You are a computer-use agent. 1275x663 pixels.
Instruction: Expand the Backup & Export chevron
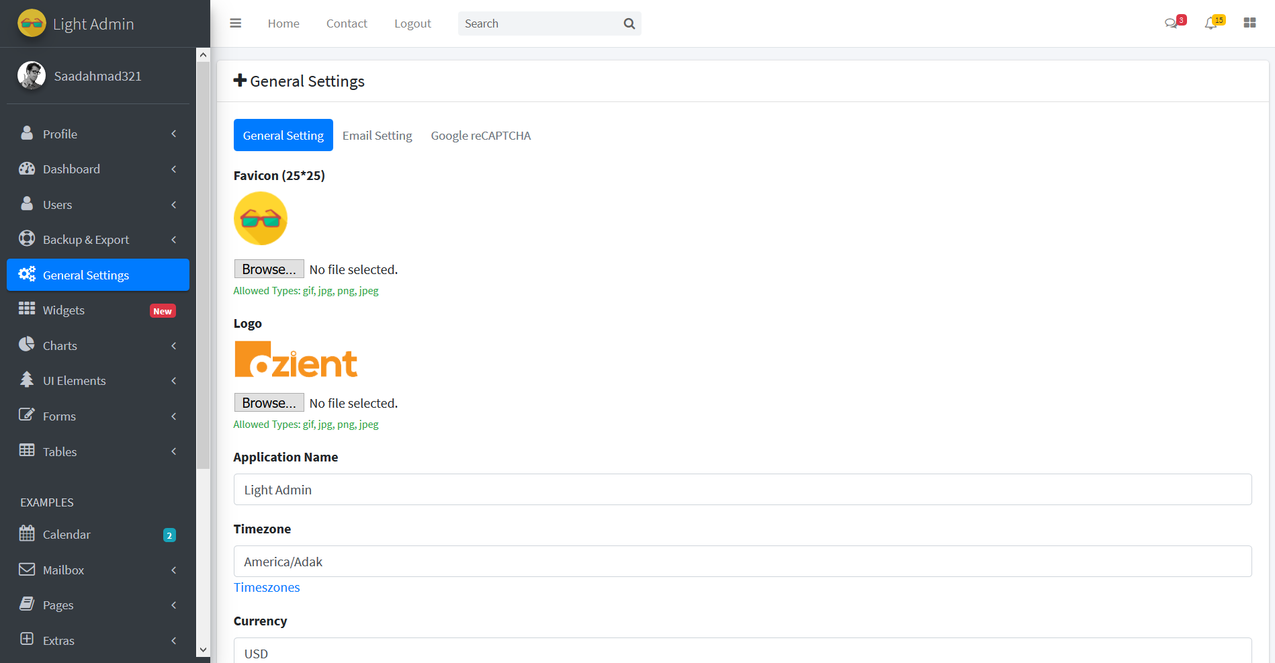tap(174, 240)
